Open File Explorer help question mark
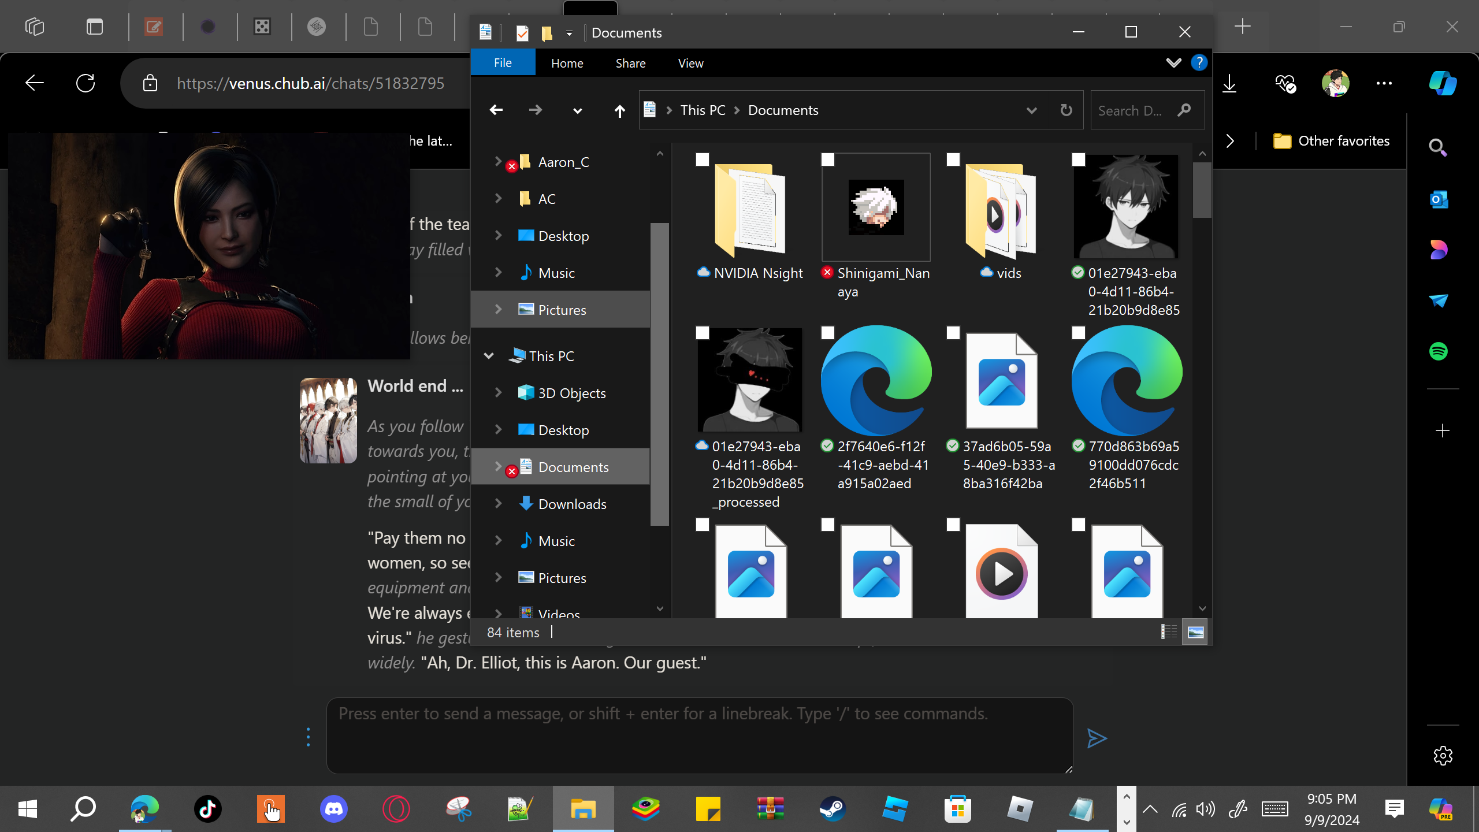Viewport: 1479px width, 832px height. pos(1199,62)
